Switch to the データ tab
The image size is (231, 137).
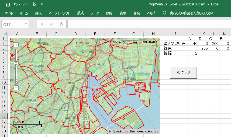click(x=95, y=13)
